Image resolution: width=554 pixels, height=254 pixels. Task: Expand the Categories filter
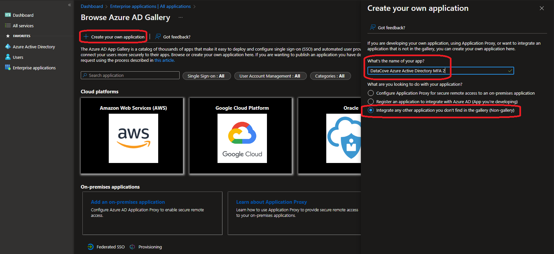[x=330, y=76]
